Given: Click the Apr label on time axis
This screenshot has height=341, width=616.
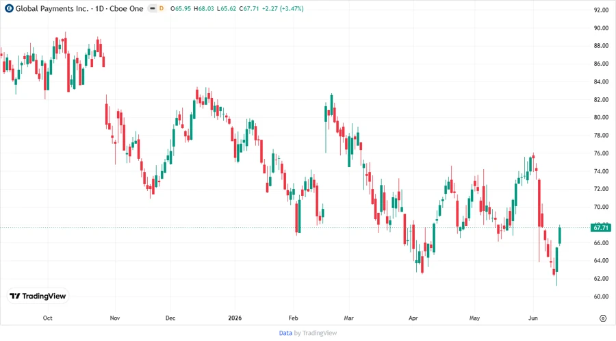Looking at the screenshot, I should 413,318.
